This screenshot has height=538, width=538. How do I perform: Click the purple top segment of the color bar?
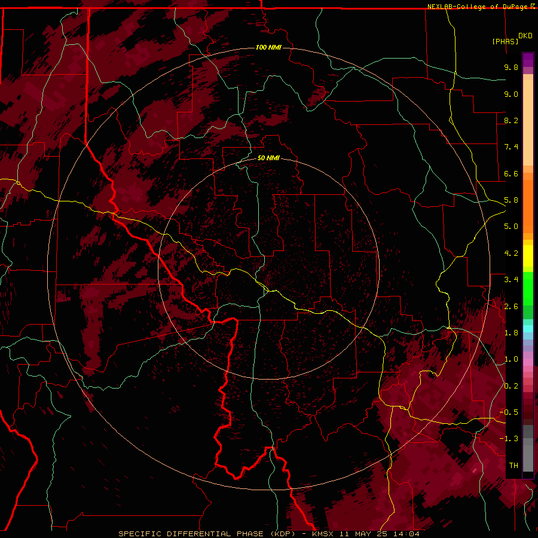click(528, 60)
